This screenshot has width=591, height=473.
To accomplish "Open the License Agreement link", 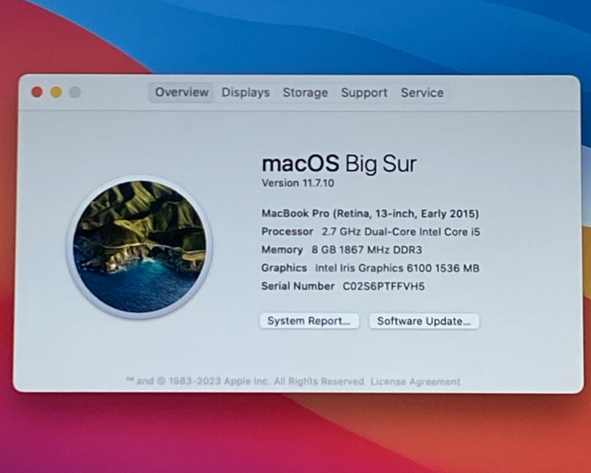I will (x=415, y=382).
